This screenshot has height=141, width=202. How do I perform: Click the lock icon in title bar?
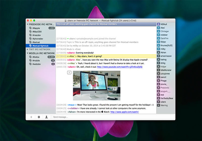coord(65,21)
